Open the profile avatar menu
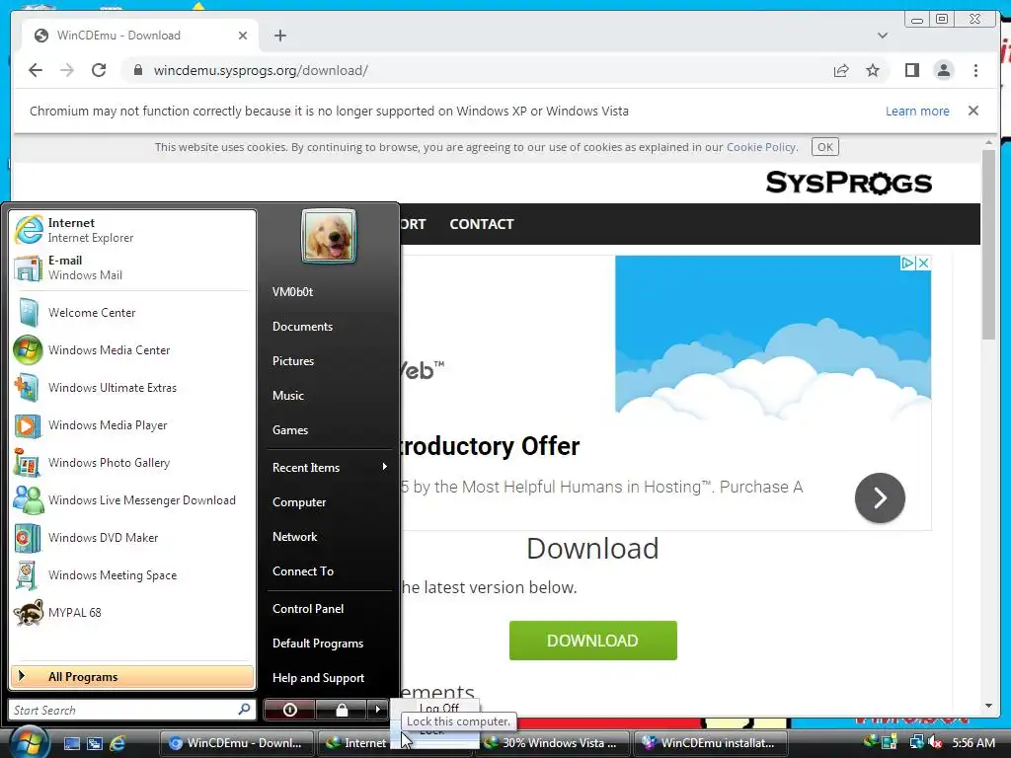This screenshot has height=758, width=1011. [943, 70]
